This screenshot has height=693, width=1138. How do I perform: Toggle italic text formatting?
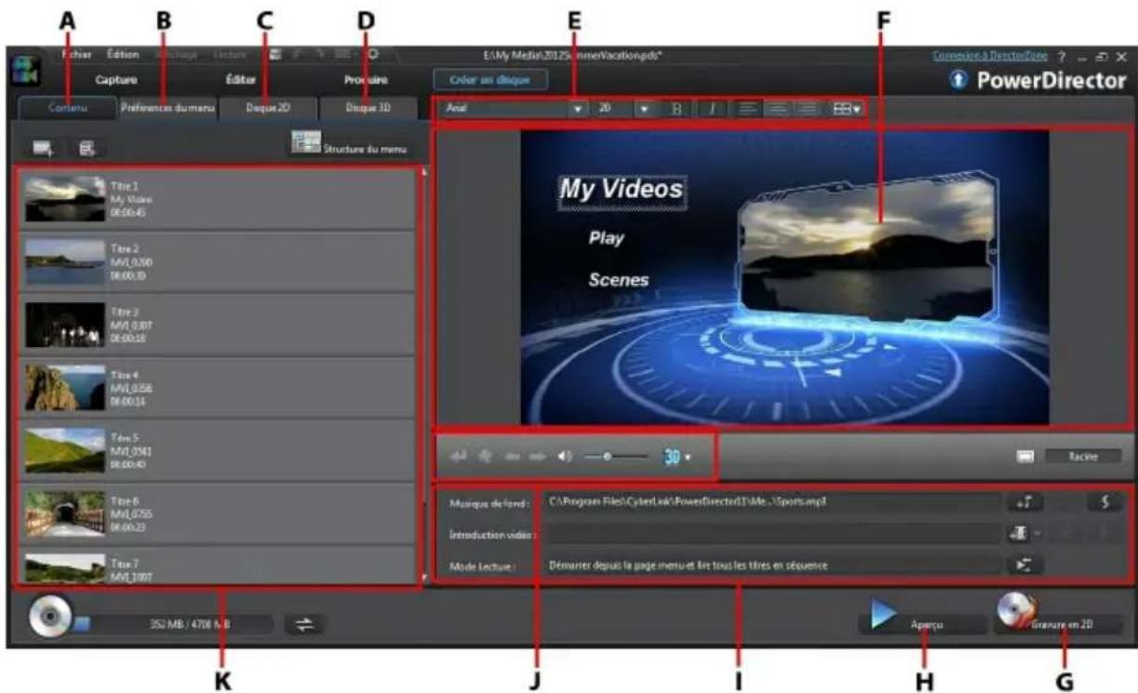pyautogui.click(x=712, y=109)
